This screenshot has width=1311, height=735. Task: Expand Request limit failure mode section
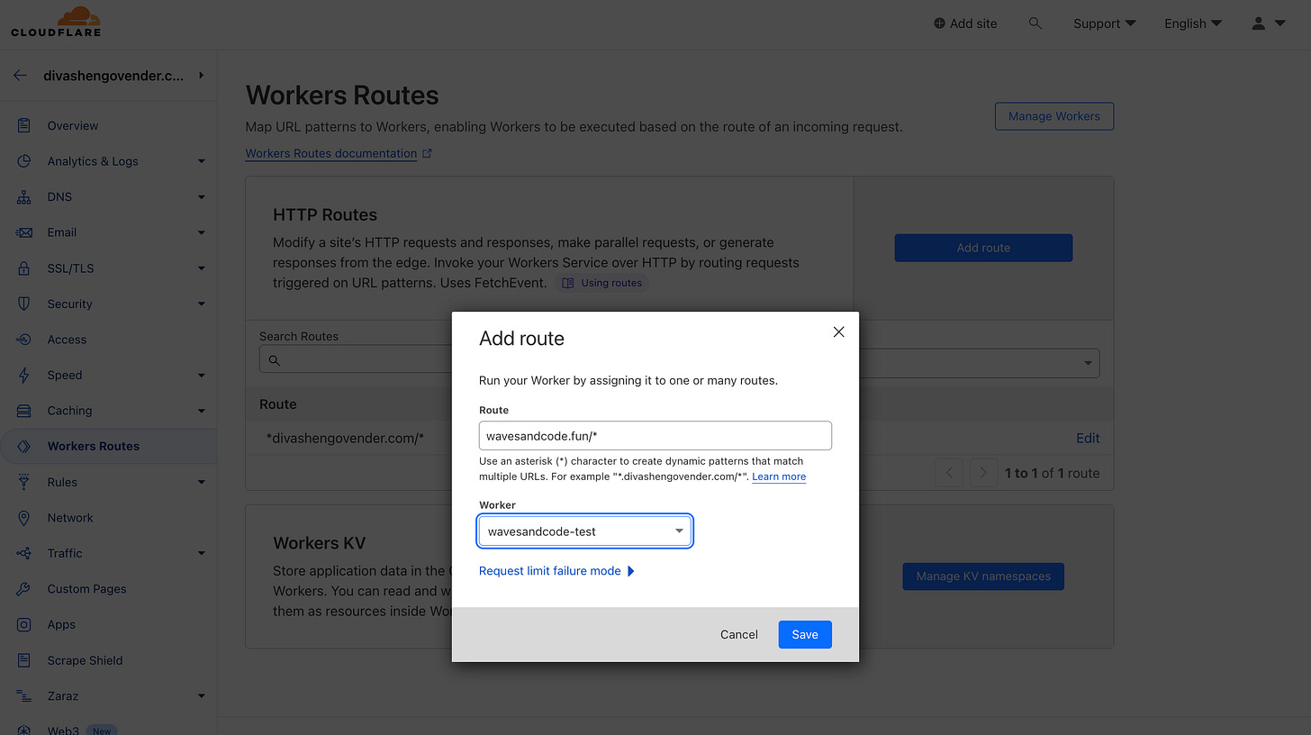pos(556,571)
